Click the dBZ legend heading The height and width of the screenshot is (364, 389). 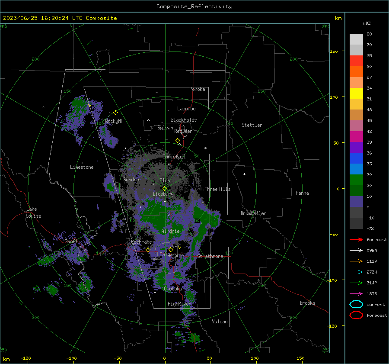pos(367,23)
